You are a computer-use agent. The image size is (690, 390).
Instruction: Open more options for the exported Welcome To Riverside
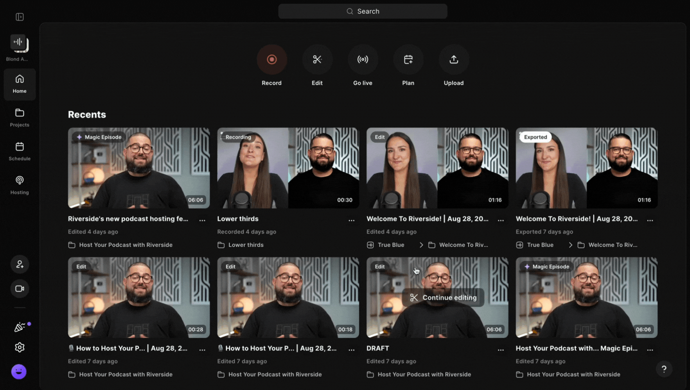click(650, 220)
